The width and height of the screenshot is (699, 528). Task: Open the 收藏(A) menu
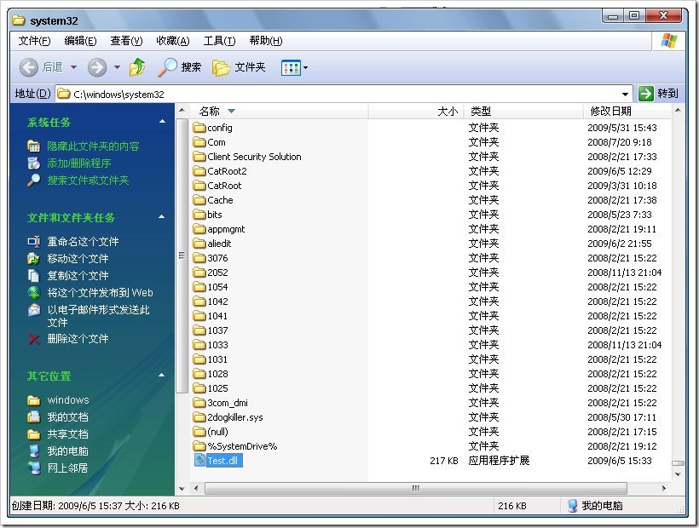173,41
